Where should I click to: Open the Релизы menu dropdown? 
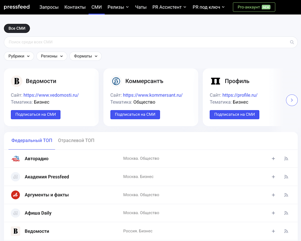118,7
